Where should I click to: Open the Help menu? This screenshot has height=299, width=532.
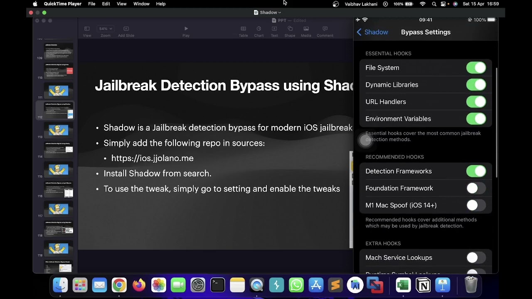tap(161, 4)
